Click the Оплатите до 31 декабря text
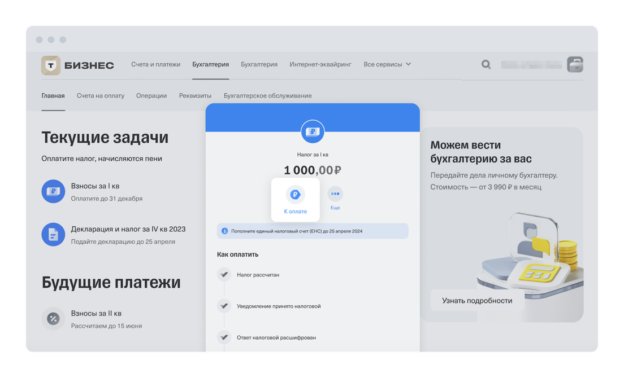The width and height of the screenshot is (624, 378). [107, 199]
